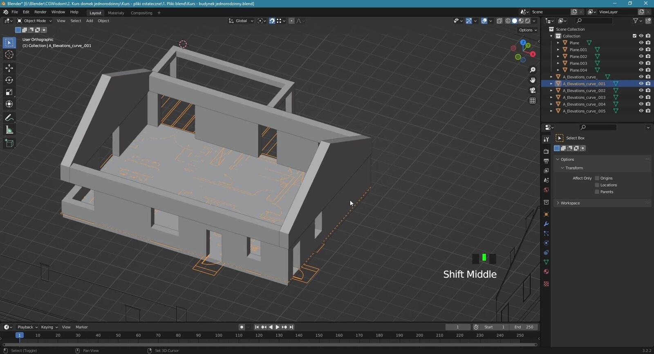Choose the Annotate pencil tool
The image size is (654, 354).
[x=9, y=118]
